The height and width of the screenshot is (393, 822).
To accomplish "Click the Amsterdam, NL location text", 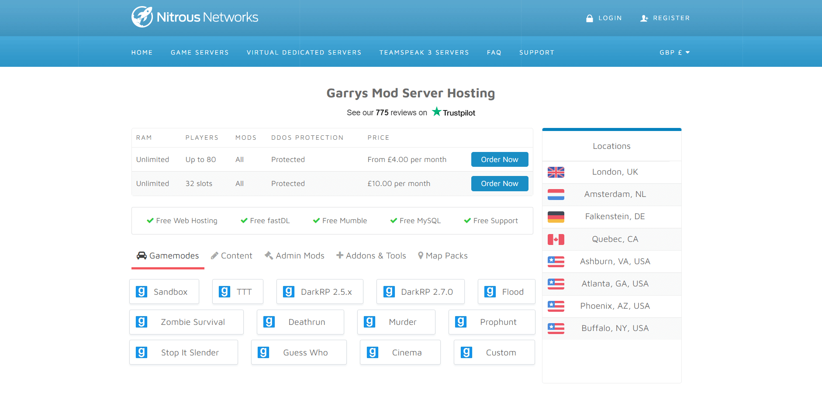I will pyautogui.click(x=615, y=194).
